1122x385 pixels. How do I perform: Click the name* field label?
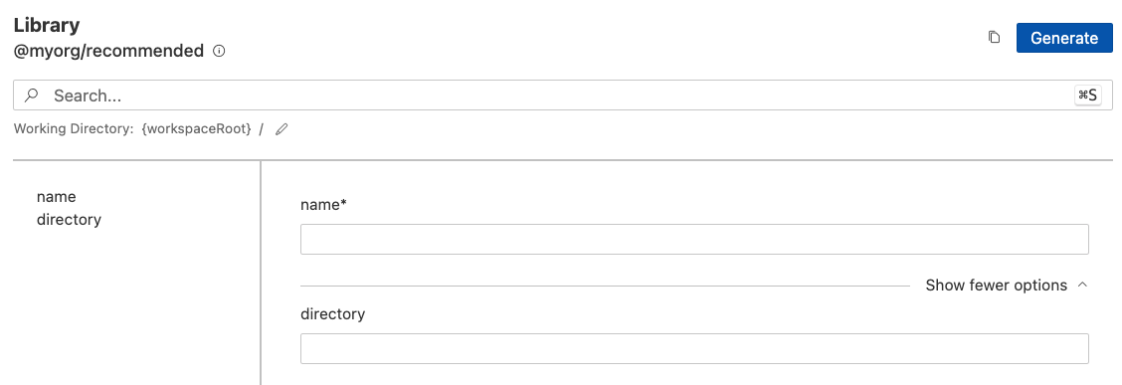tap(323, 205)
